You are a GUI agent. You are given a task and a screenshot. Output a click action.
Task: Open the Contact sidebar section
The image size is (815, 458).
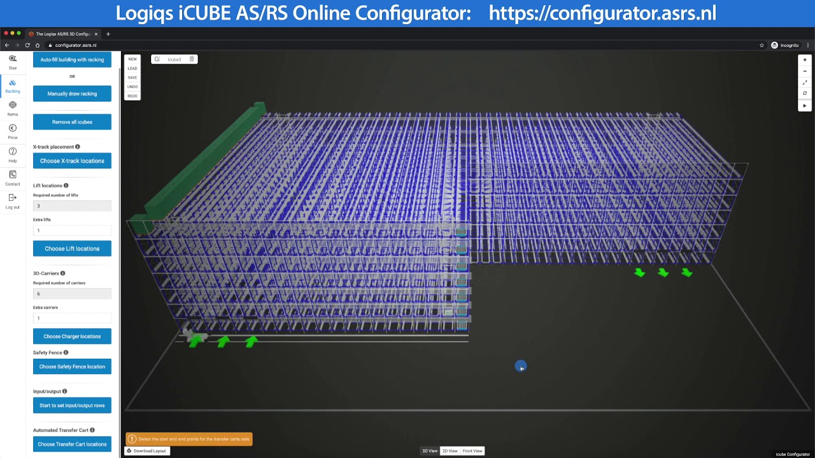pyautogui.click(x=13, y=178)
